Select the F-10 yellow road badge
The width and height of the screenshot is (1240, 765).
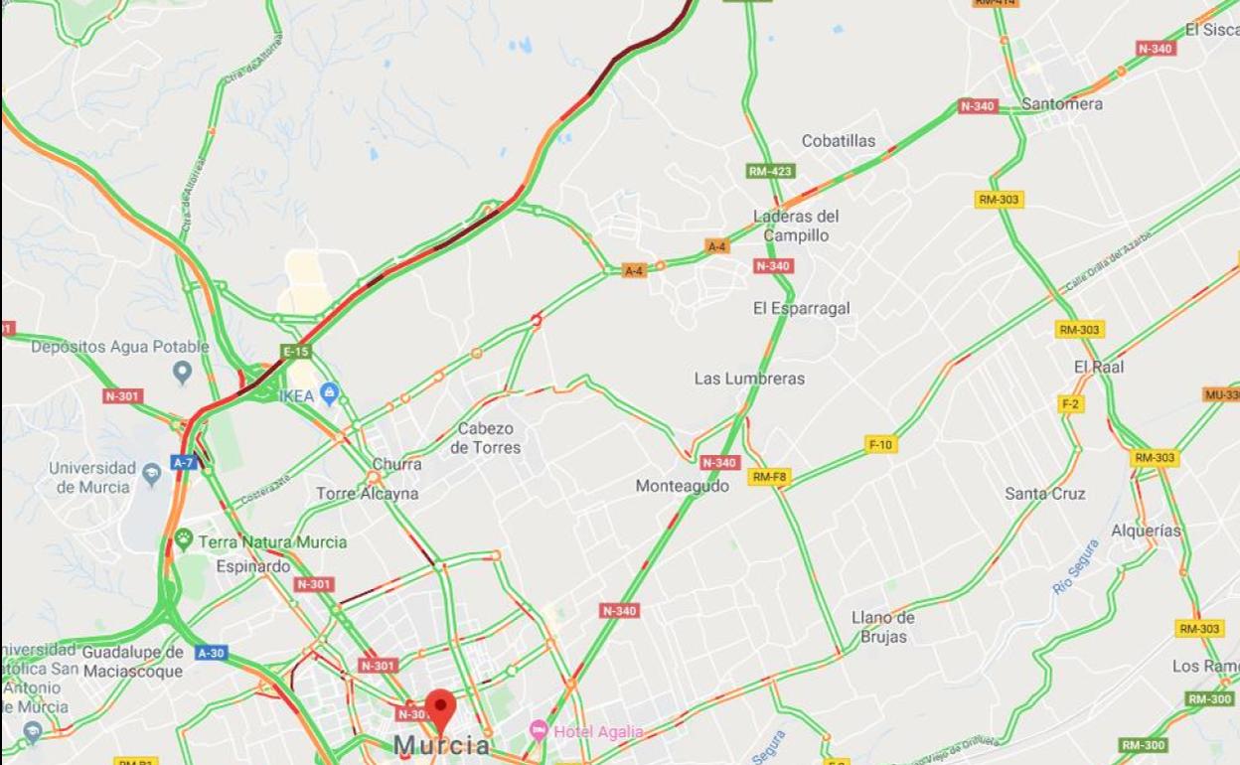[880, 445]
